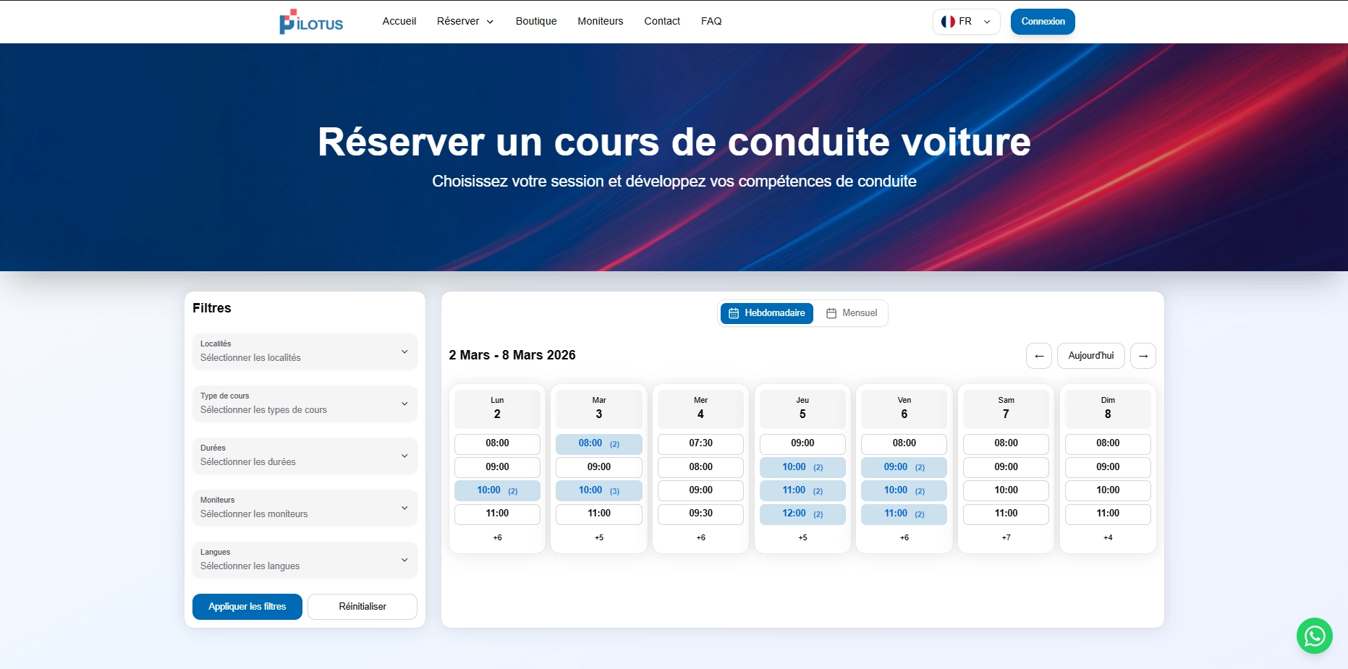
Task: Go to previous week arrow
Action: click(1039, 356)
